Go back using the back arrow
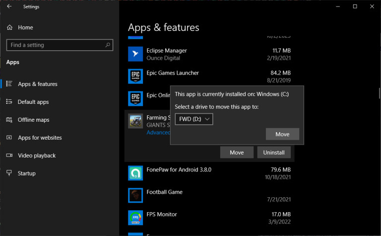The image size is (381, 236). point(9,6)
